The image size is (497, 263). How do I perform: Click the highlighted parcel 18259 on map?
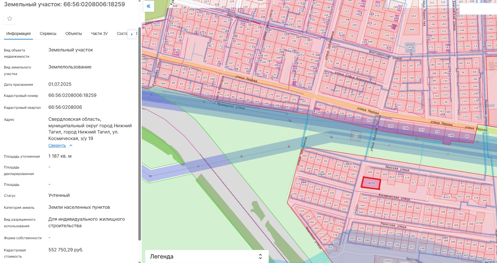[371, 183]
